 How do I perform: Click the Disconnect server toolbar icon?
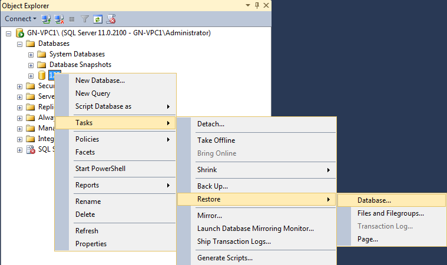click(59, 19)
